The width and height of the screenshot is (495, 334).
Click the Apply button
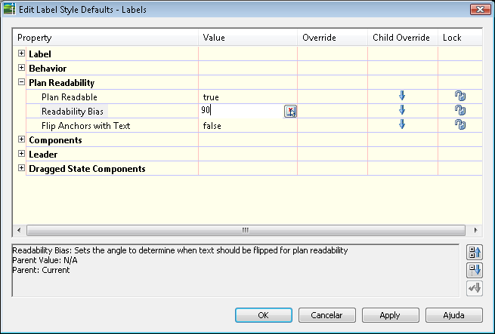click(391, 315)
